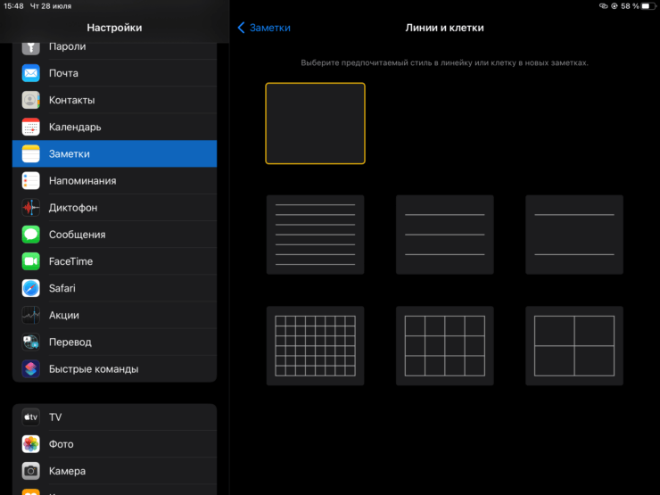Tap the Calendar (Календарь) icon

(31, 127)
